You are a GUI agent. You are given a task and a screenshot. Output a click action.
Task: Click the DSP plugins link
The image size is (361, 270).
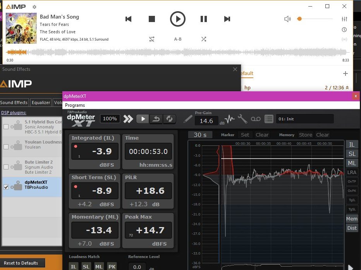pyautogui.click(x=14, y=113)
